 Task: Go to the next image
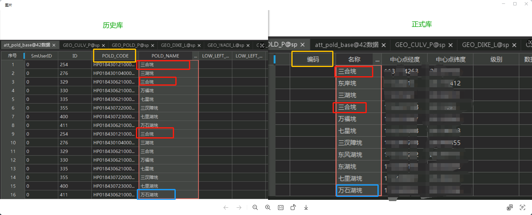pos(239,207)
